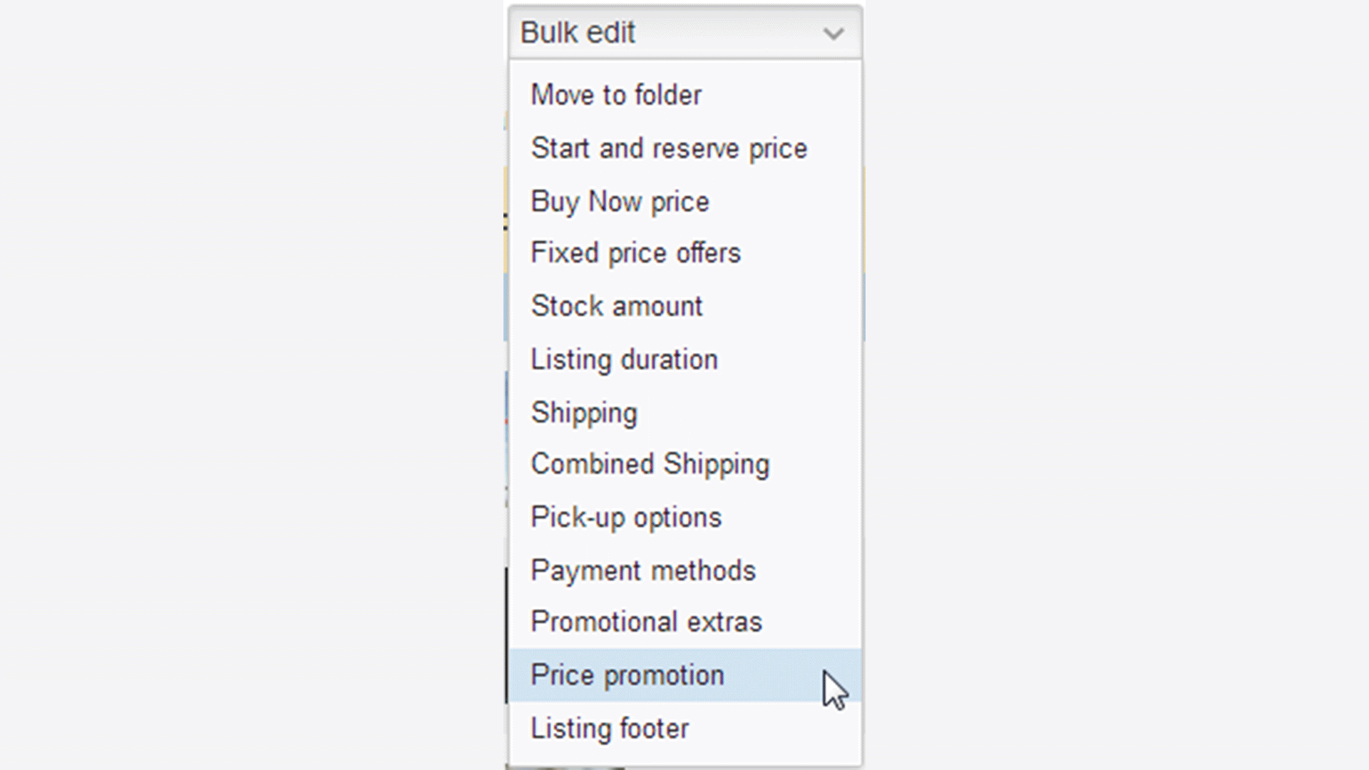Open Combined Shipping settings
The width and height of the screenshot is (1369, 770).
click(x=650, y=463)
